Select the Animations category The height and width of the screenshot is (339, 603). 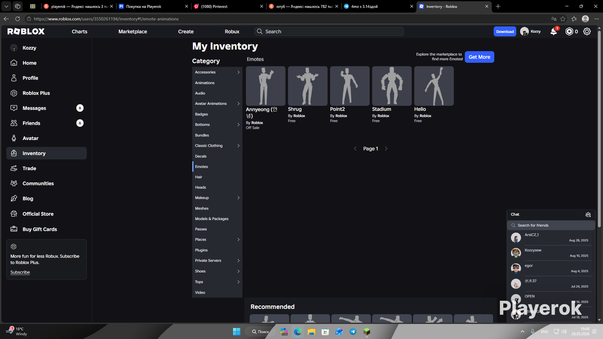[x=205, y=83]
